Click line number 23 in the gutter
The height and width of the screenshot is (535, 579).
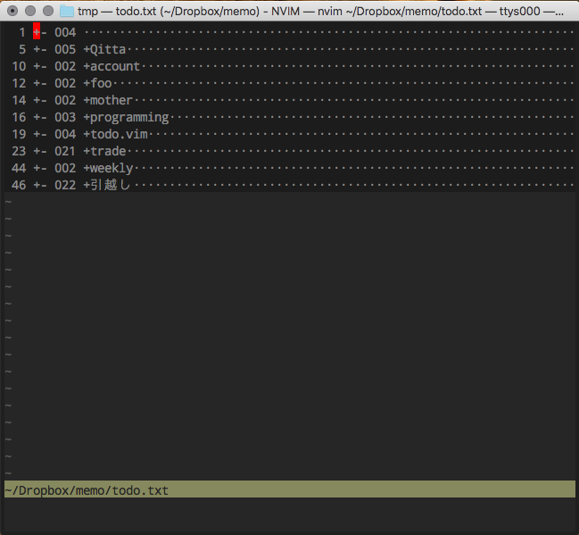[x=19, y=152]
